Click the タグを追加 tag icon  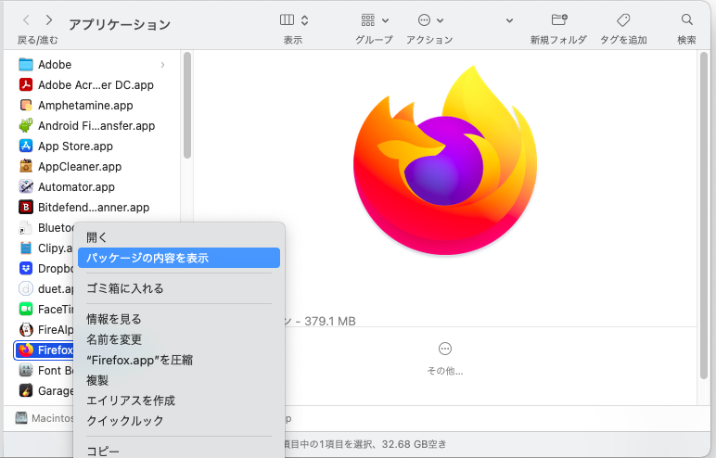click(623, 20)
